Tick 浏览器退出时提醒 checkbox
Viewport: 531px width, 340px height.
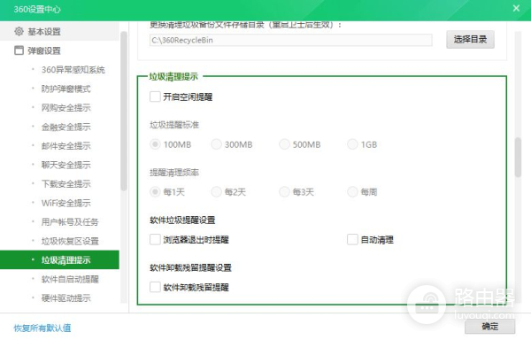[x=155, y=239]
